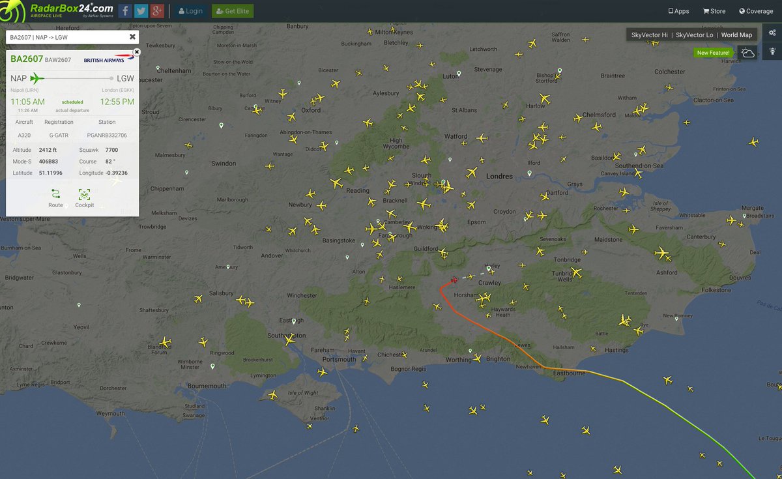
Task: Open the Google+ social icon
Action: click(156, 11)
